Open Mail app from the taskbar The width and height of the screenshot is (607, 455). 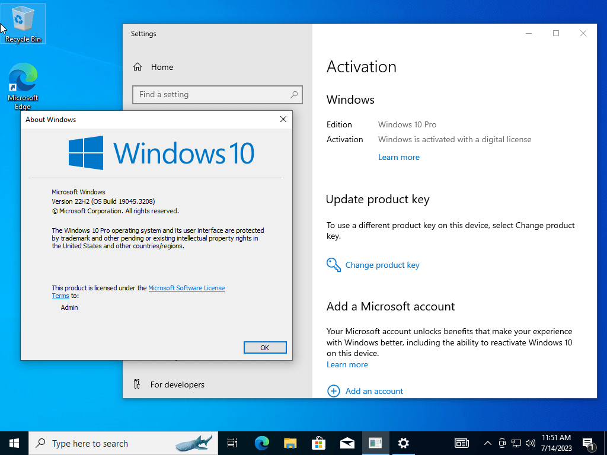point(347,443)
